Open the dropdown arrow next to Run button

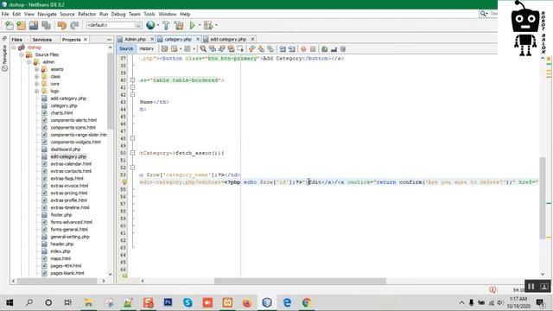(x=200, y=25)
